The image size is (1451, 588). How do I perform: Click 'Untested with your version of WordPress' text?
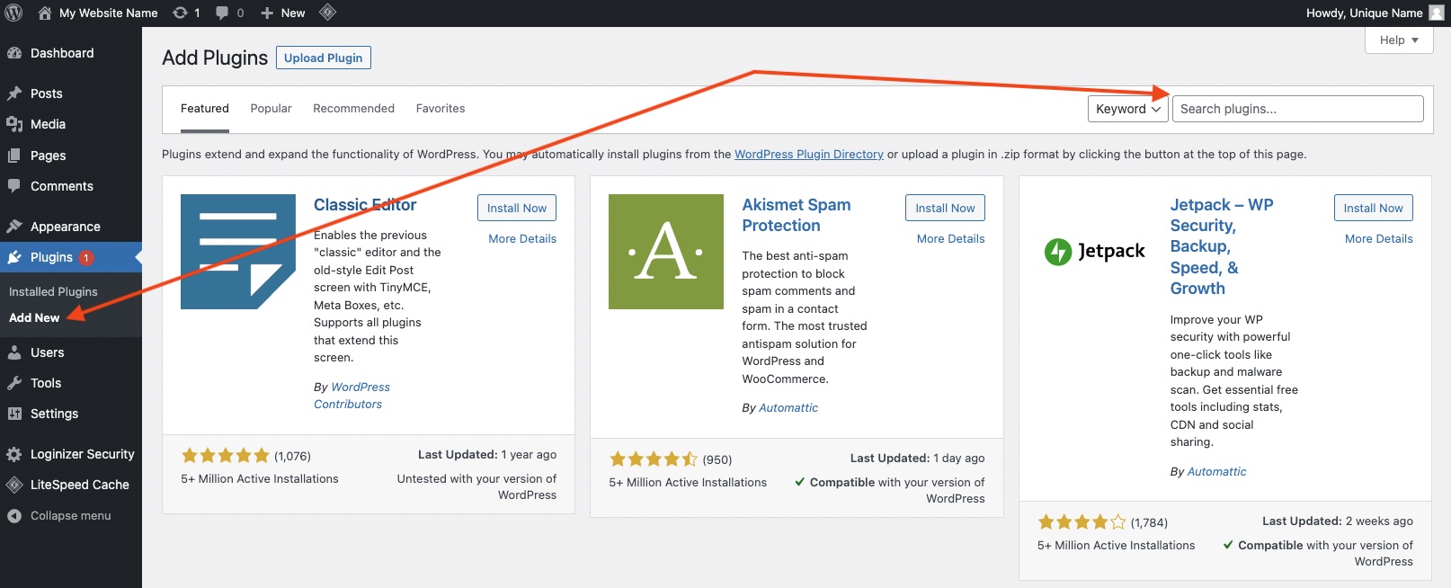(x=476, y=487)
